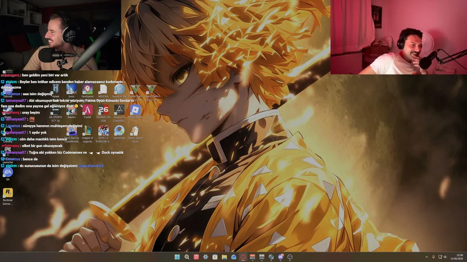Open the Windows Start menu
Viewport: 467px width, 262px height.
177,257
